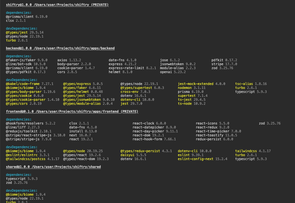The image size is (295, 203).
Task: Click the 'install 0.13.0' entry
Action: 83,131
